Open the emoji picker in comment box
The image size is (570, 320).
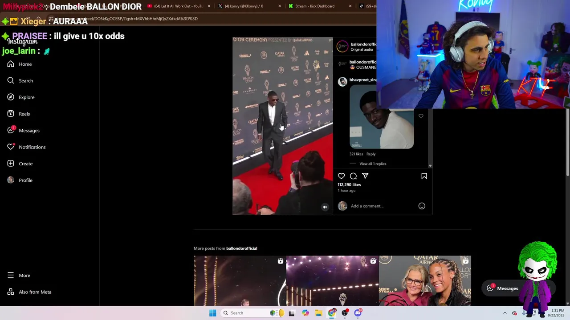[422, 206]
